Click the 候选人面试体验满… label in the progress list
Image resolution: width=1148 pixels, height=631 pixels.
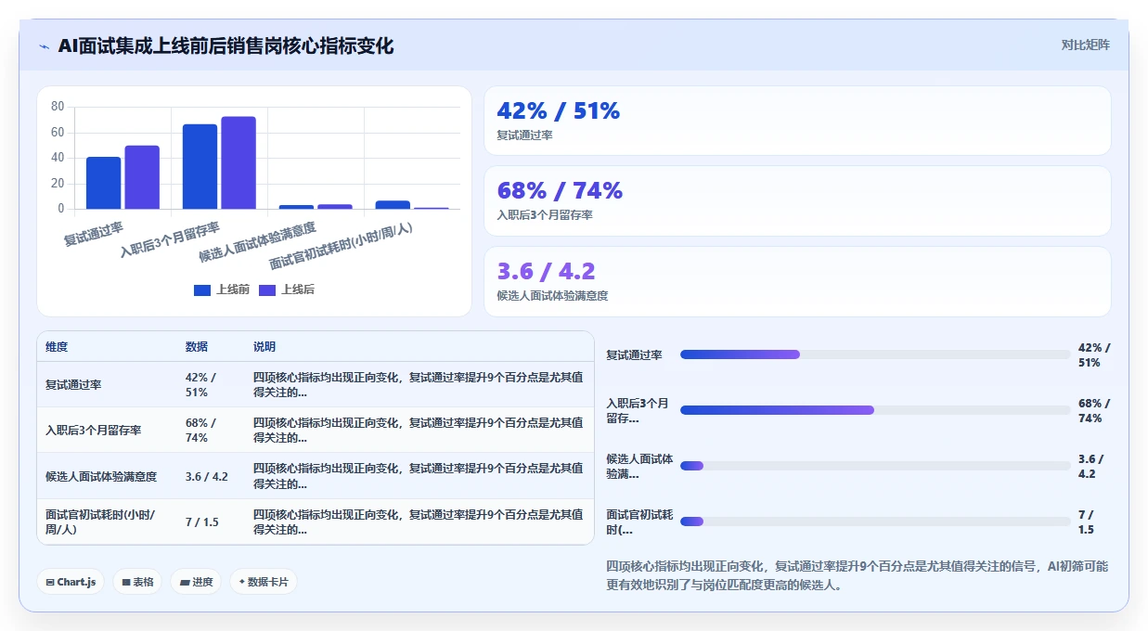[x=639, y=466]
